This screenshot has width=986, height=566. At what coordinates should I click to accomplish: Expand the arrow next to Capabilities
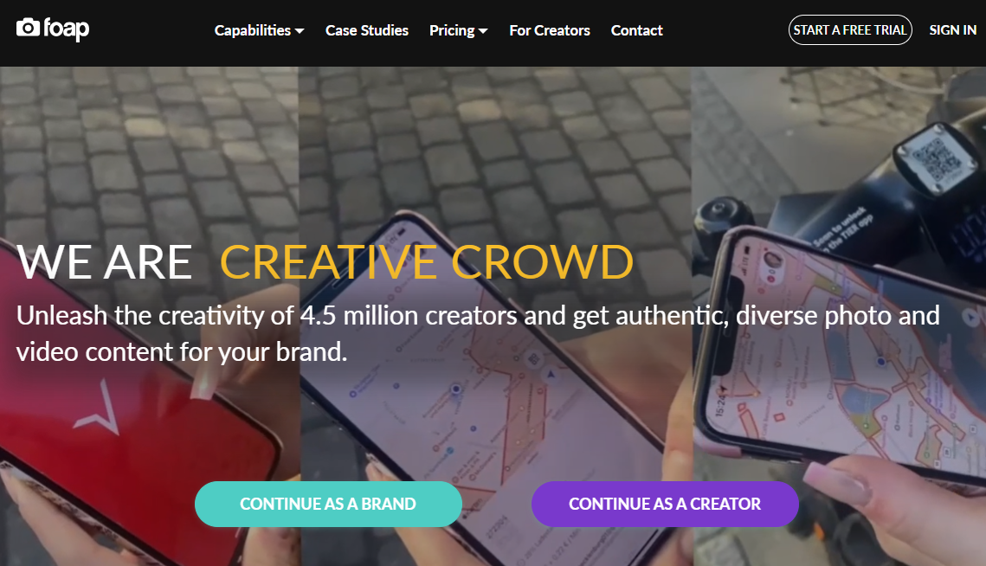[x=300, y=31]
